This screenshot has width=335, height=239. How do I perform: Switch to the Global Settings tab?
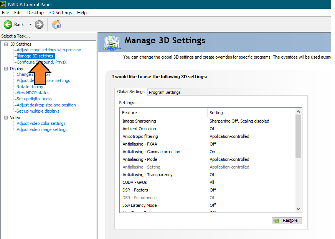[131, 92]
